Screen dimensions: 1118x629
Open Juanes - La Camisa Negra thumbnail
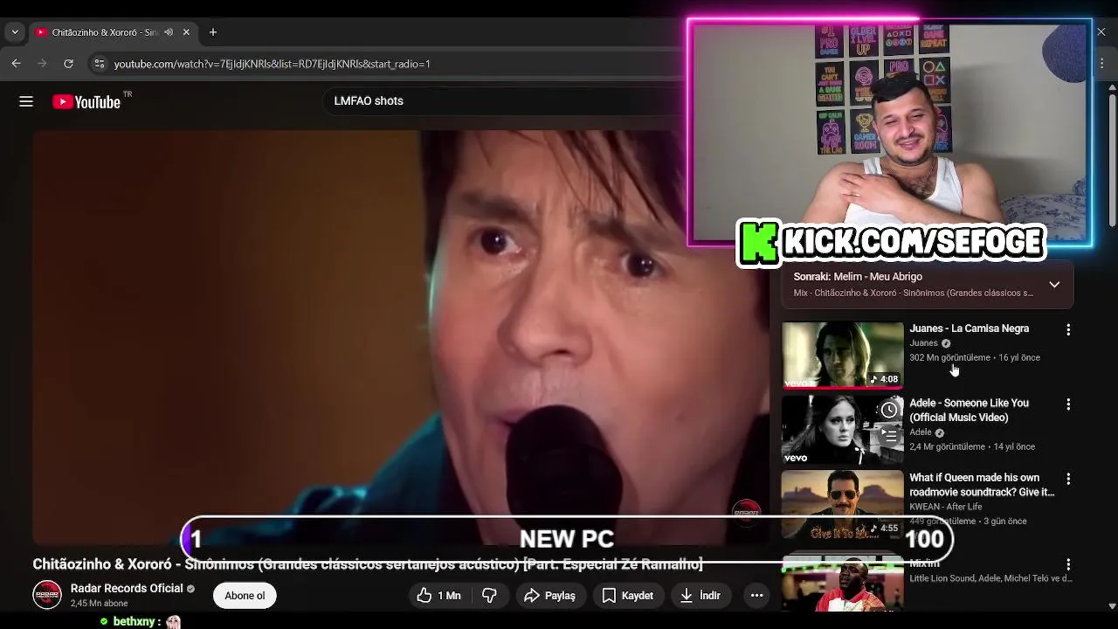[x=843, y=356]
